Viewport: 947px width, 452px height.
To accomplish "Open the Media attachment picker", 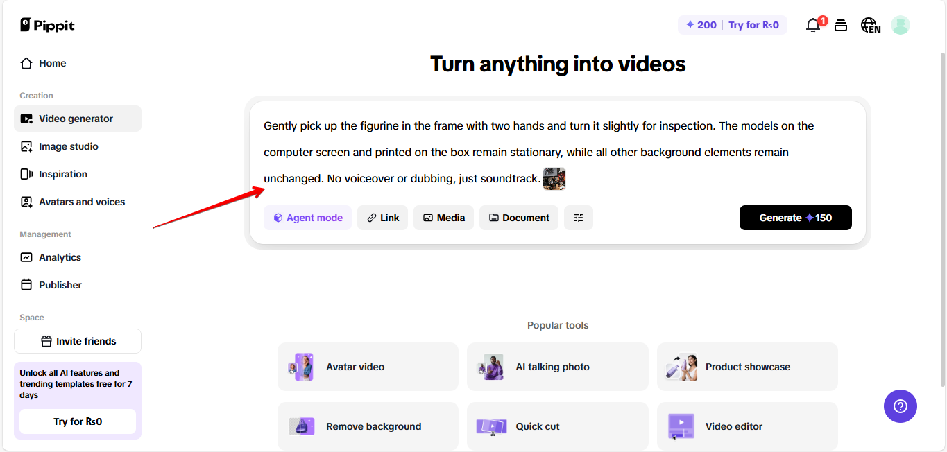I will [x=443, y=217].
